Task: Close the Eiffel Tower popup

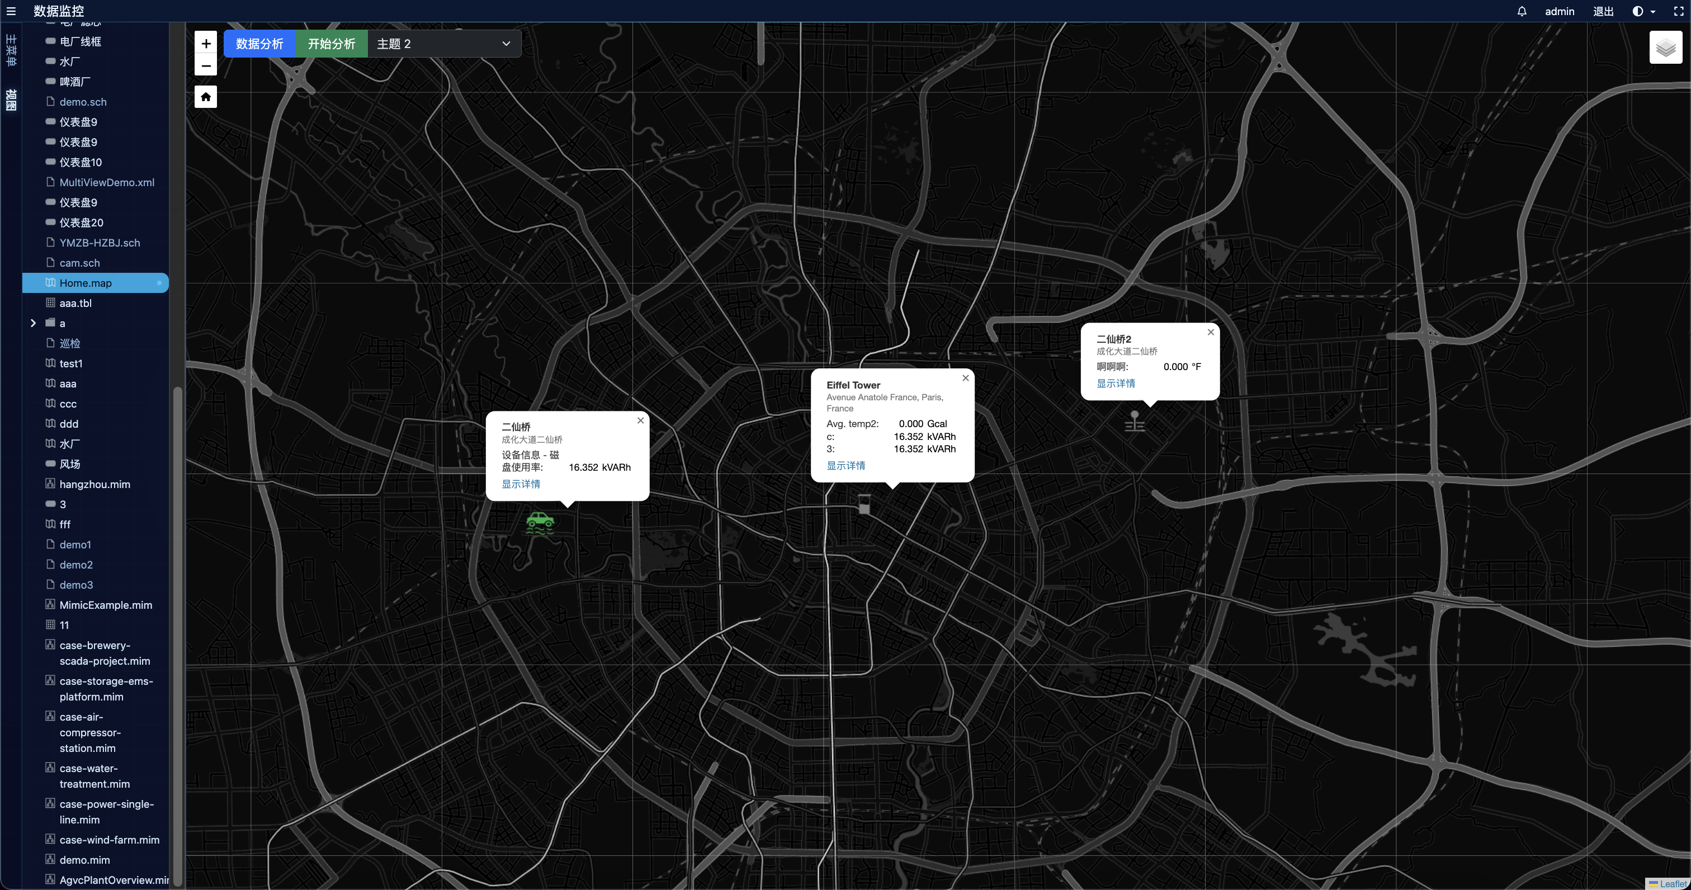Action: [965, 378]
